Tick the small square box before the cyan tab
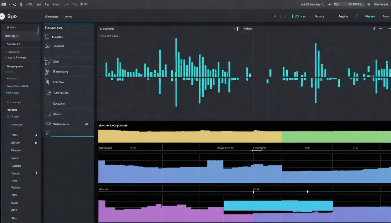391x223 pixels. pos(357,16)
